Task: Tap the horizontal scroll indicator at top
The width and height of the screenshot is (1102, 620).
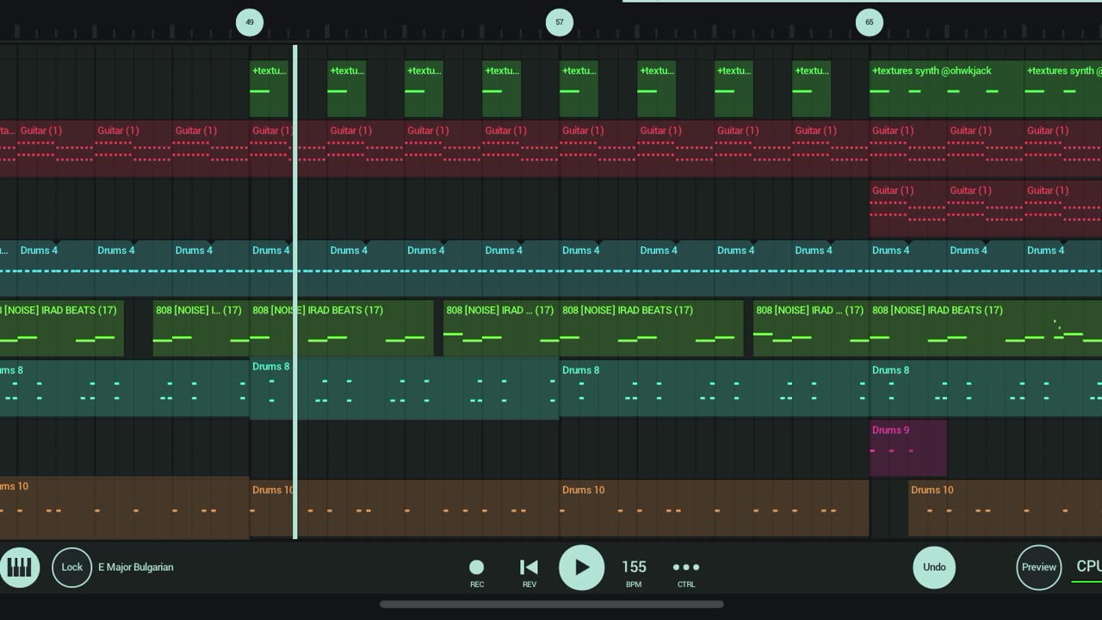Action: point(862,1)
